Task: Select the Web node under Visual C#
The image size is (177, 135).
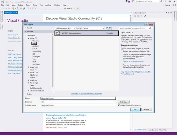Action: coord(34,43)
